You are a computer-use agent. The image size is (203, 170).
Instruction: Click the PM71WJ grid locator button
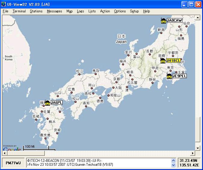14,163
